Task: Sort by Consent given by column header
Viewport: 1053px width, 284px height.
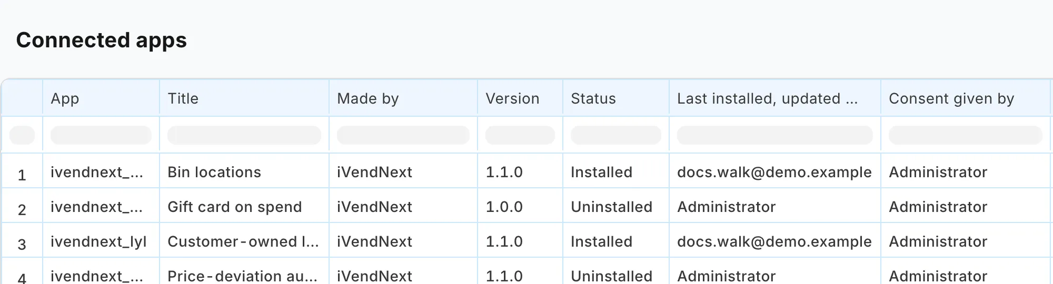Action: coord(966,98)
